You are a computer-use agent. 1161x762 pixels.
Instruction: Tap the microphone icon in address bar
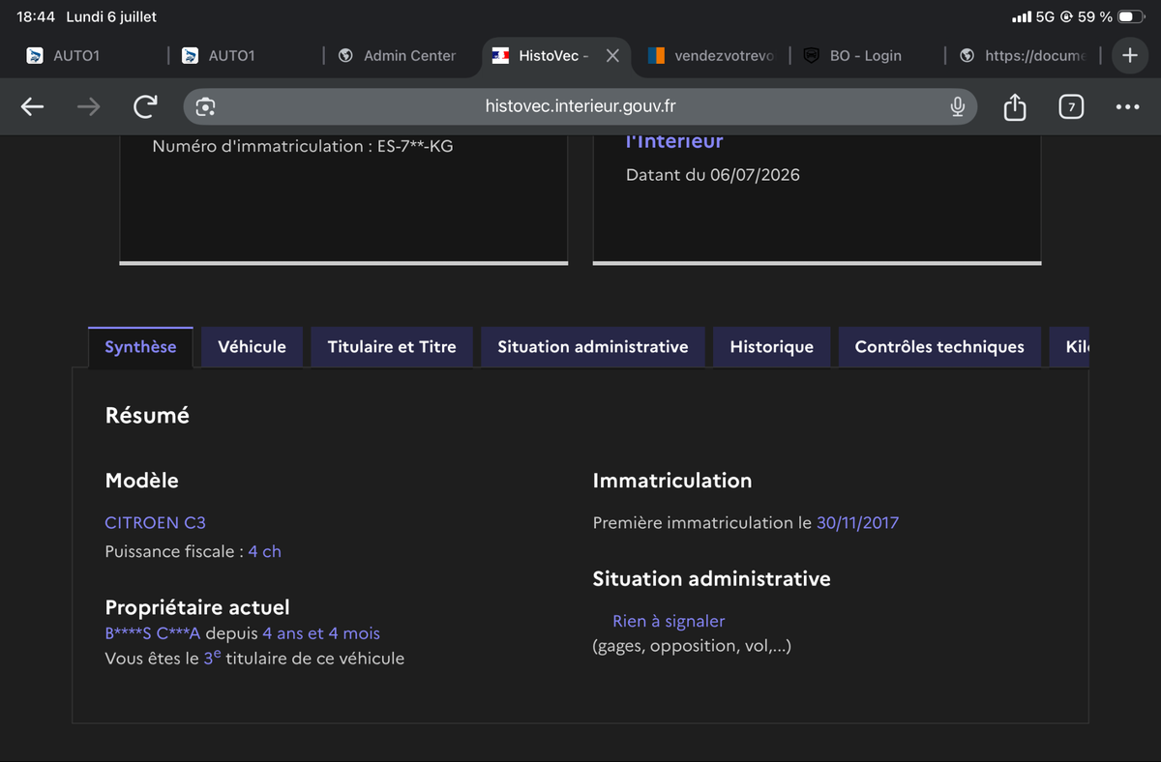[957, 106]
